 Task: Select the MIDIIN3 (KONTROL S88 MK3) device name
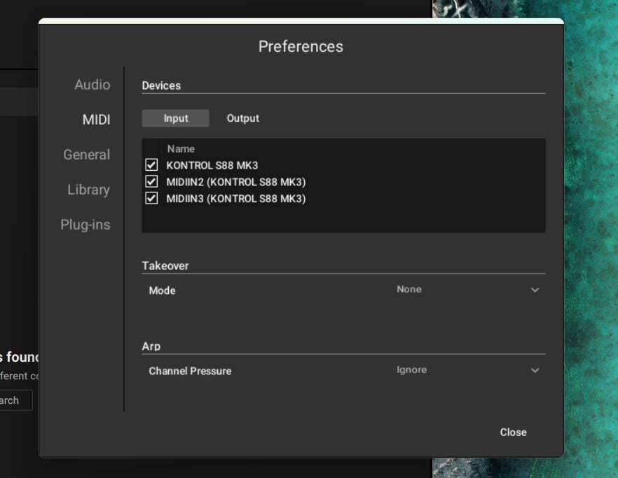pos(236,199)
